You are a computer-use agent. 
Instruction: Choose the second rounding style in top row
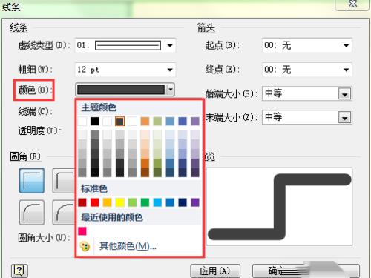pos(64,181)
